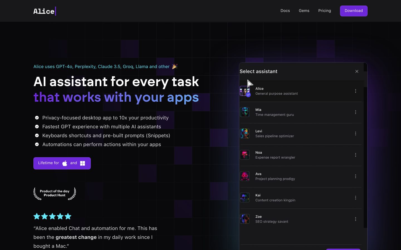Open the options menu for Zoe
The width and height of the screenshot is (401, 250).
[x=356, y=219]
